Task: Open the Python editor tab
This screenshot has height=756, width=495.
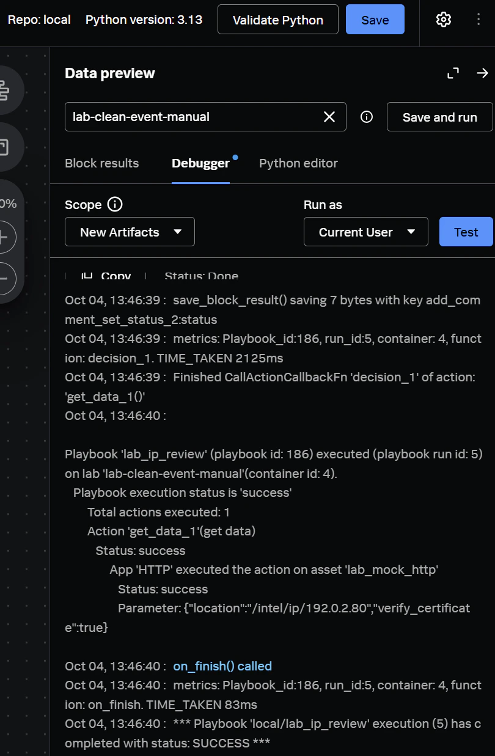Action: click(298, 163)
